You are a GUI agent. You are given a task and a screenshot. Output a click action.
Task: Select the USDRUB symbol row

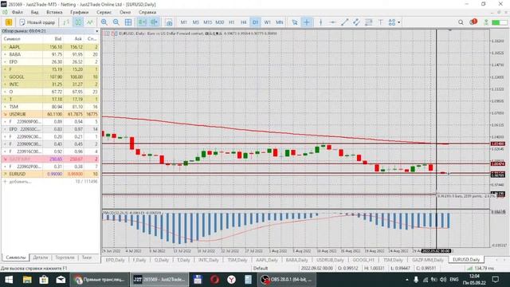[x=50, y=114]
